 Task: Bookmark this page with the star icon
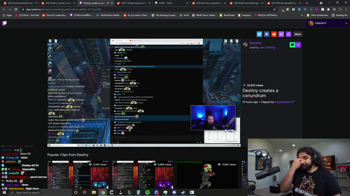click(x=275, y=10)
